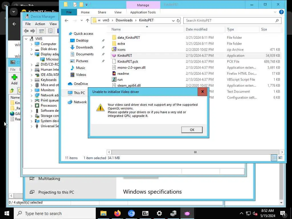Select steam_api64.dll file

[x=129, y=86]
